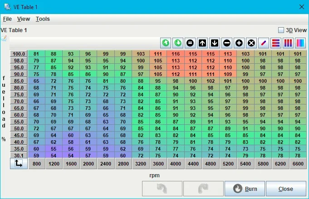Click the axis swap arrow corner button
Image resolution: width=309 pixels, height=199 pixels.
pos(19,163)
